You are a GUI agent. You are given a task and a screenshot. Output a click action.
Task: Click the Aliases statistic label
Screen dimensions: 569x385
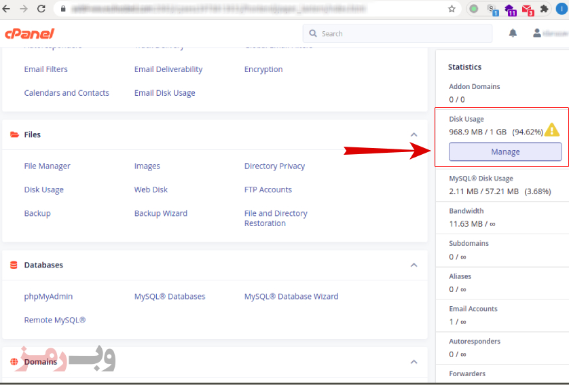(x=460, y=276)
